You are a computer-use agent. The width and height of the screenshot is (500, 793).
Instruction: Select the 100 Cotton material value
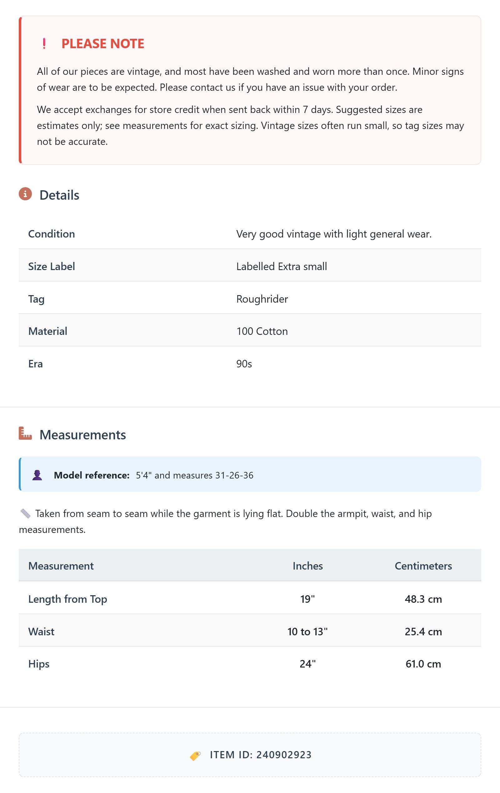[262, 331]
